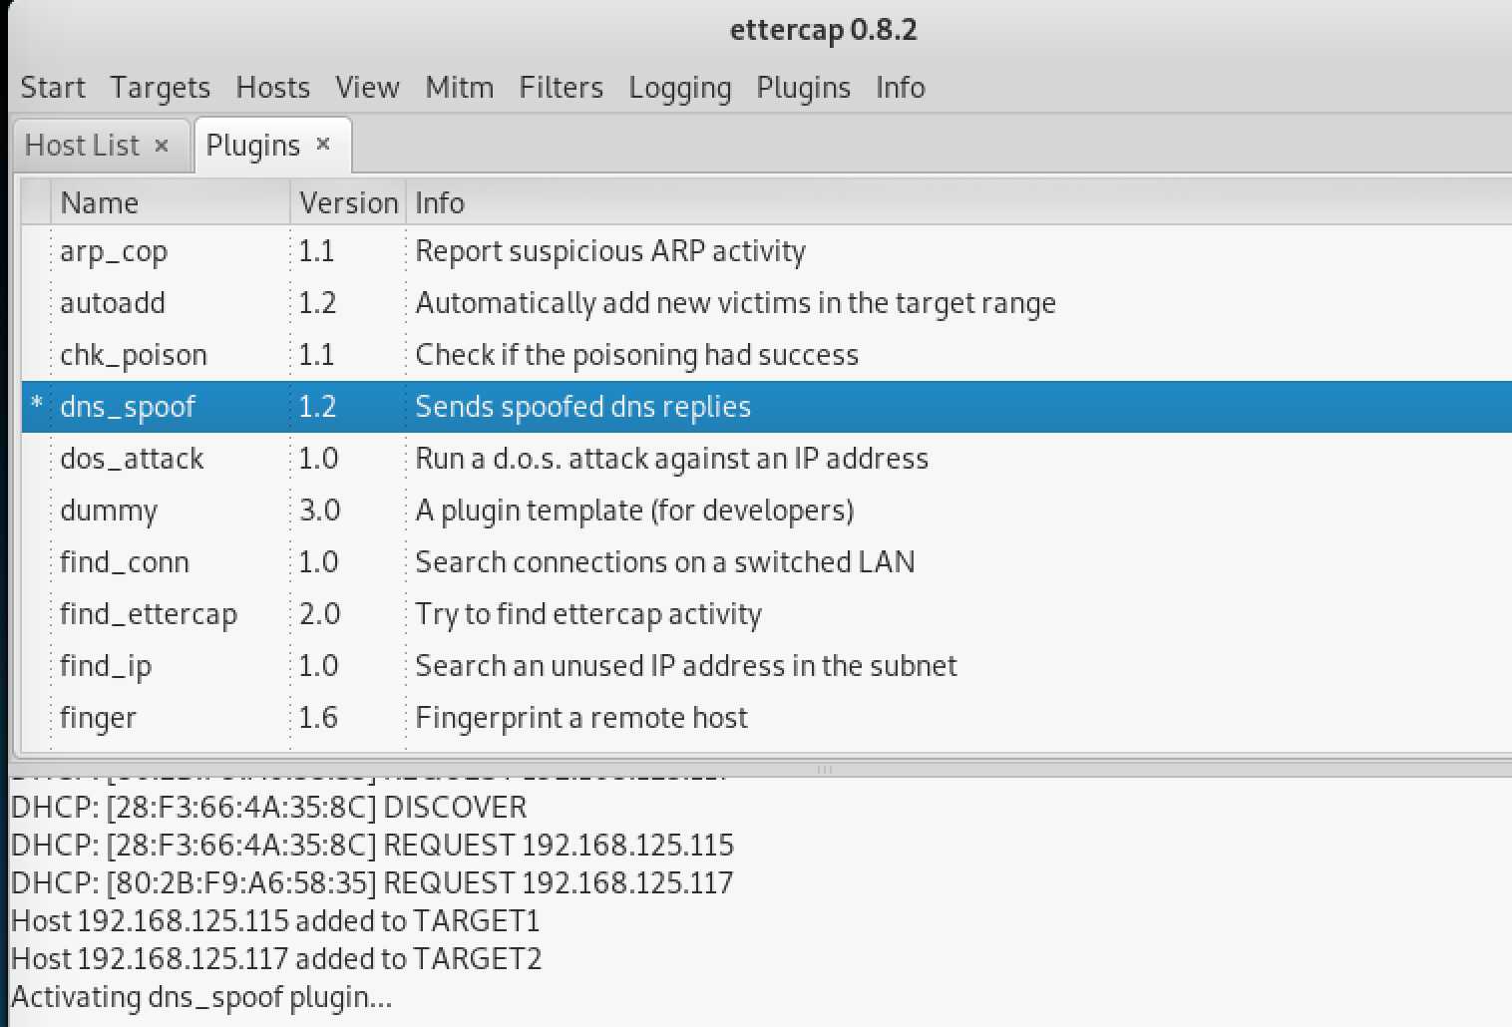Click 'Sends spoofed dns replies' description
The width and height of the screenshot is (1512, 1027).
pos(582,407)
